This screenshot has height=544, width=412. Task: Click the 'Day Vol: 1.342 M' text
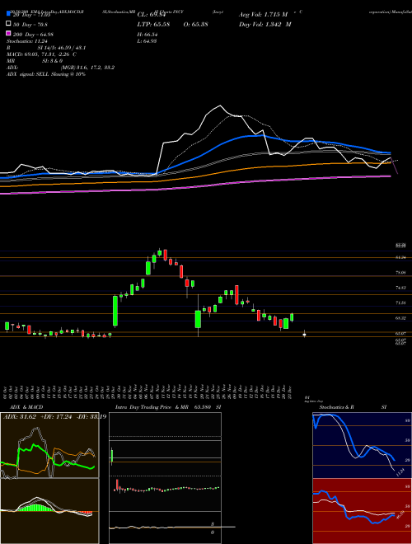(265, 24)
